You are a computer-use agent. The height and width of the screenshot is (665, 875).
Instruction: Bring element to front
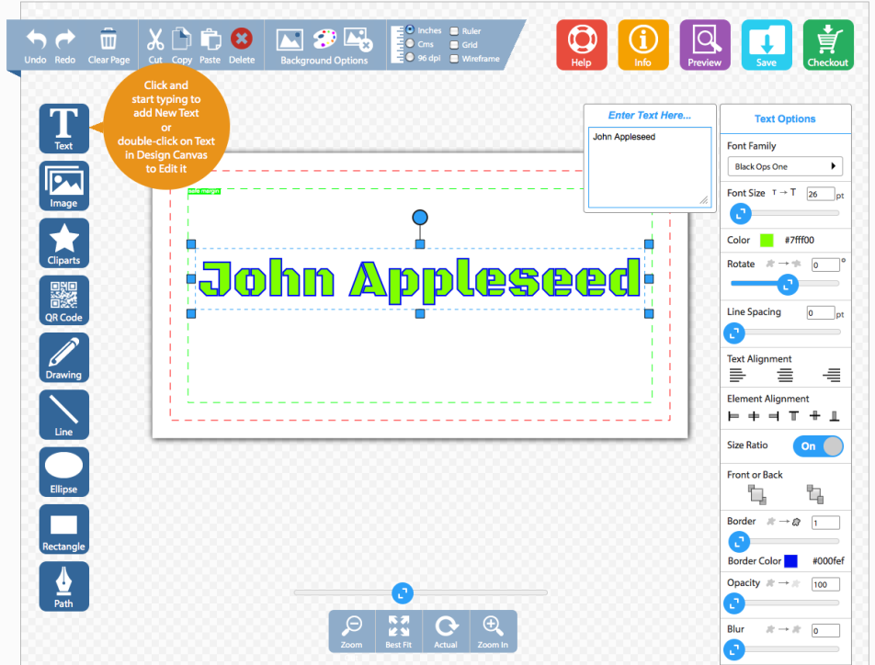pos(756,494)
